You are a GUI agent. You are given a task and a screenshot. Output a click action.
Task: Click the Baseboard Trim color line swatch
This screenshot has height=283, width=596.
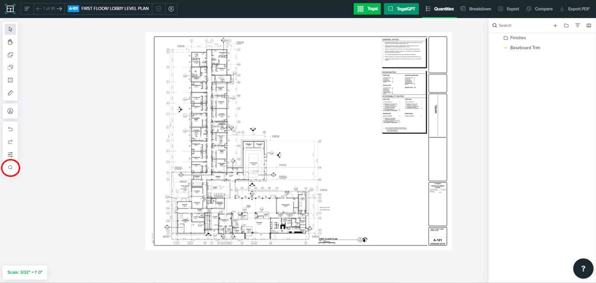coord(505,48)
